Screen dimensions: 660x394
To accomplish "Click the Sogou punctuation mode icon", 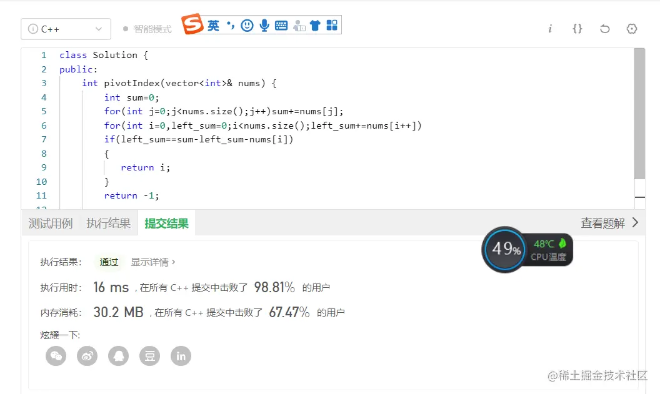I will pyautogui.click(x=230, y=26).
